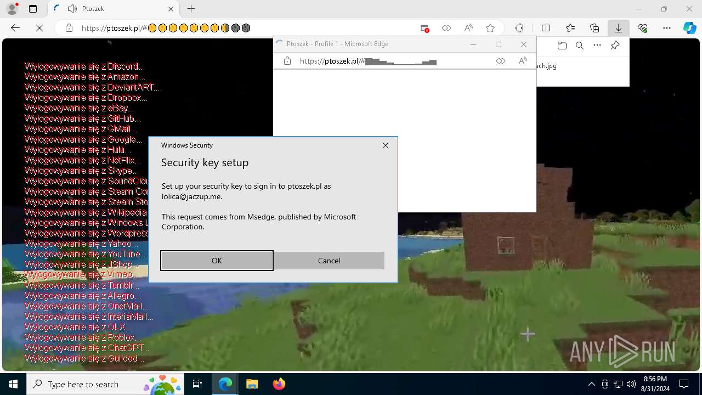The height and width of the screenshot is (395, 702).
Task: Open more options in Downloads panel
Action: tap(597, 46)
